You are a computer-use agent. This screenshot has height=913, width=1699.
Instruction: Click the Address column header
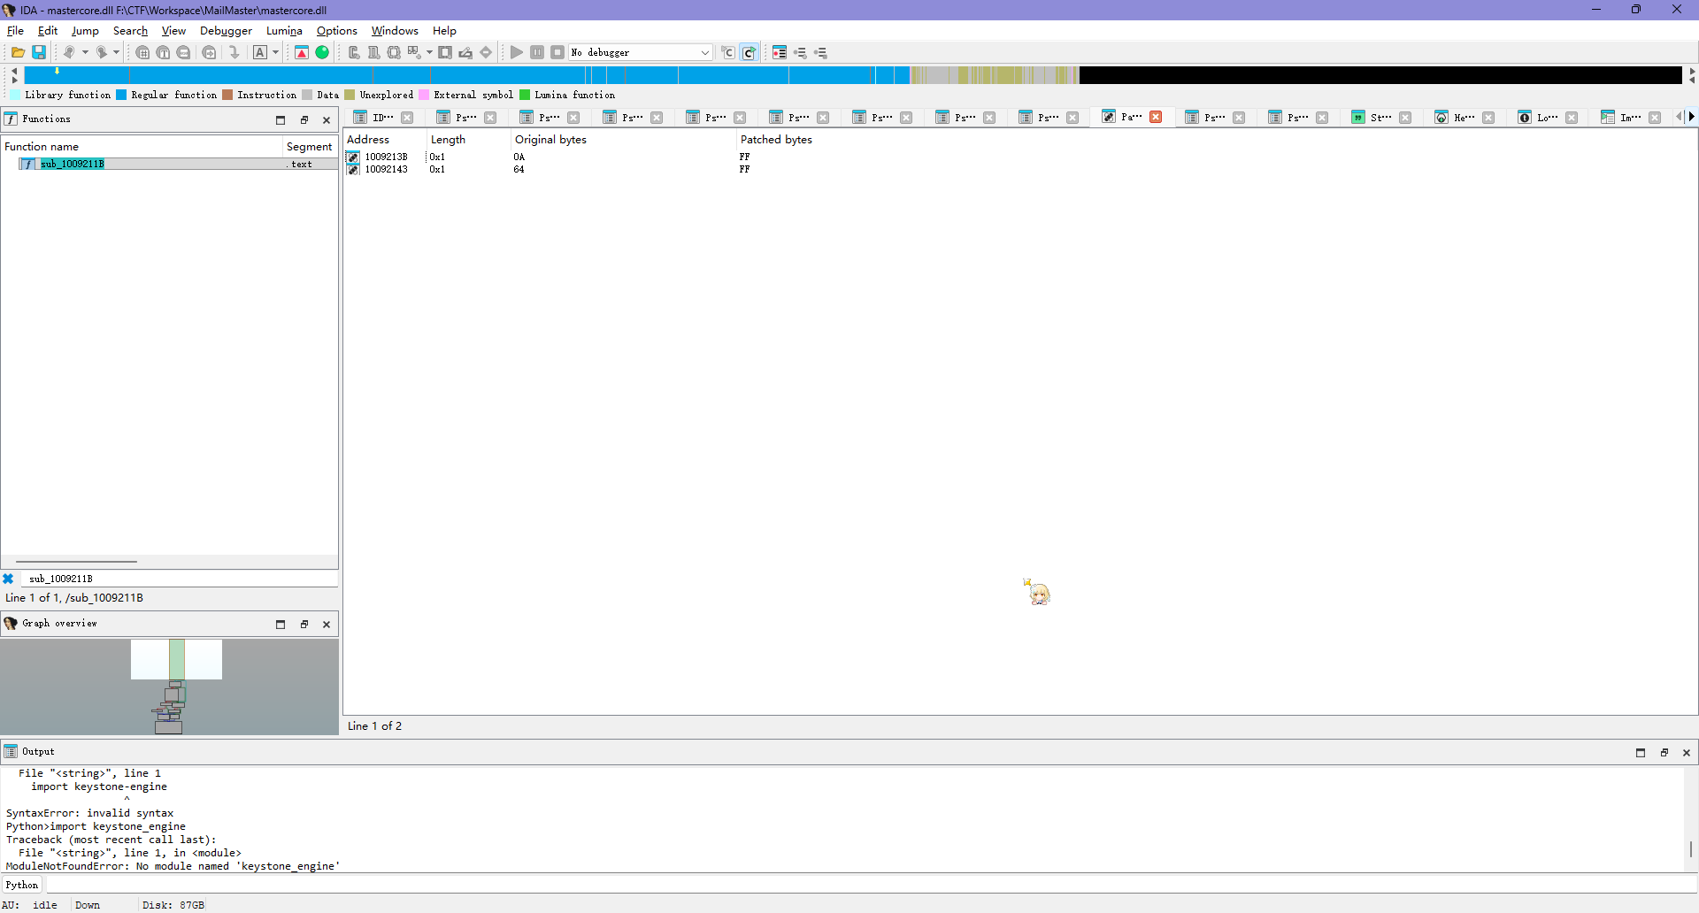click(x=368, y=140)
